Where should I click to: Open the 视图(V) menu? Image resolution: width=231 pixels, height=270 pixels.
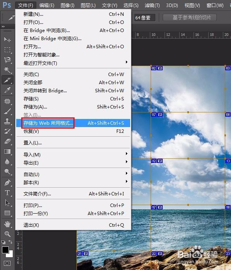(192, 5)
